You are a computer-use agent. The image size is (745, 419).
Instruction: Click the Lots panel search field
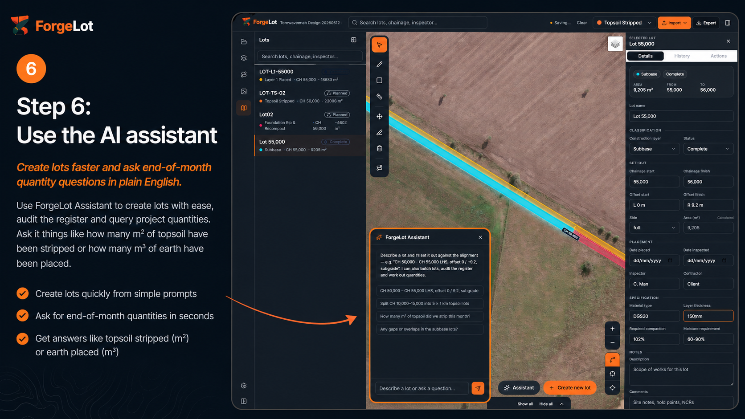310,57
